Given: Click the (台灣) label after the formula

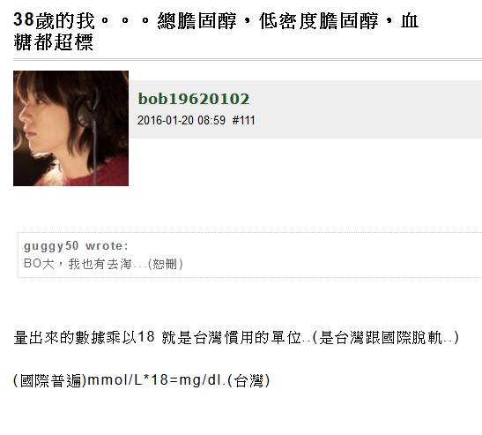Looking at the screenshot, I should 249,380.
